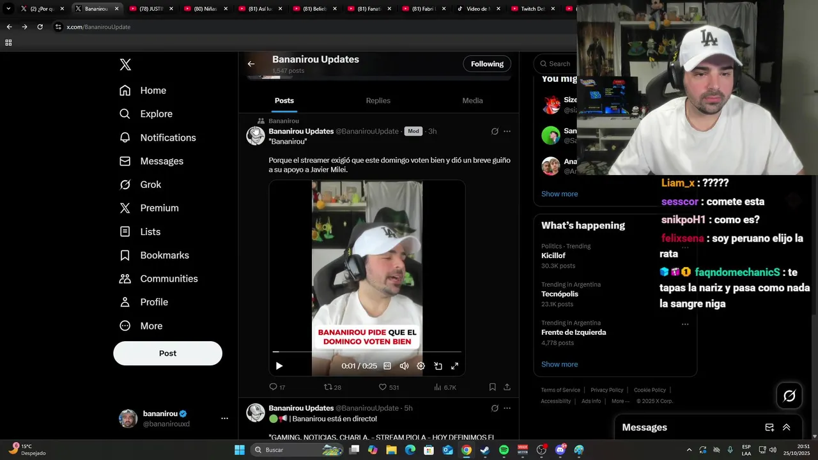Go to Home in sidebar
The image size is (818, 460).
pos(143,91)
